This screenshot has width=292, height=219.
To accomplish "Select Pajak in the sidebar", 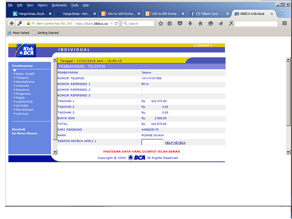I will tap(20, 98).
